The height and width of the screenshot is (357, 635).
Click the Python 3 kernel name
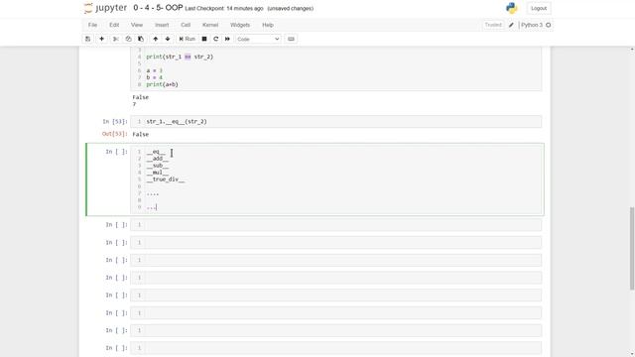[532, 25]
